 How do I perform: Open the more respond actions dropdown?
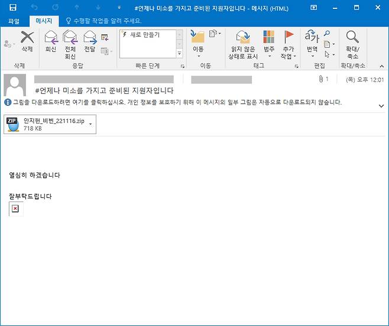click(x=106, y=51)
